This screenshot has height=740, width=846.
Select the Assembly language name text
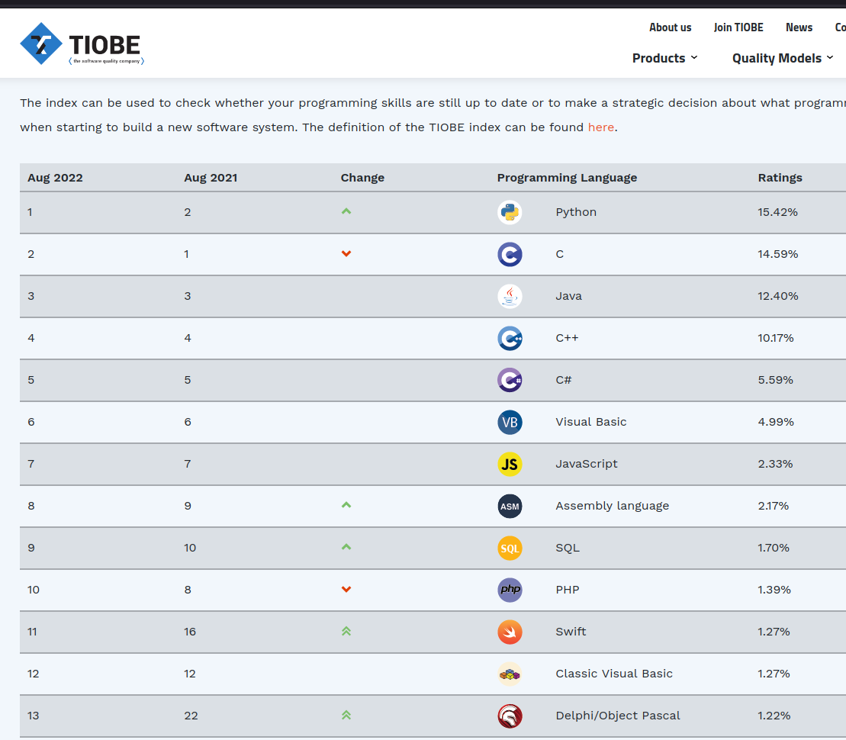(x=613, y=506)
